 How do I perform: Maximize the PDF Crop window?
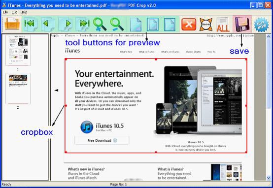261,5
